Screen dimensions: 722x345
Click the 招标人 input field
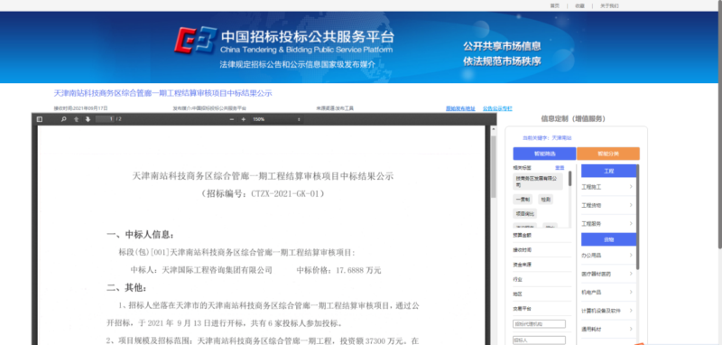point(539,340)
